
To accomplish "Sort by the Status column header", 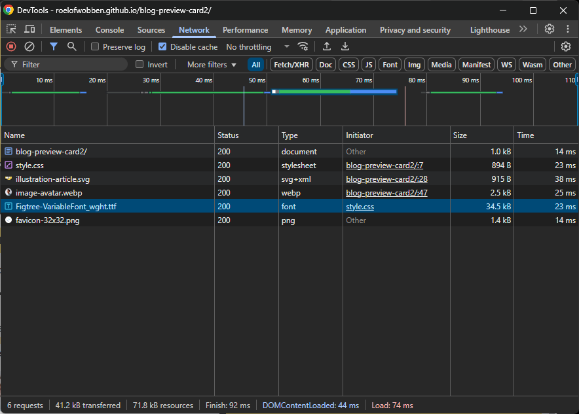I will coord(246,135).
